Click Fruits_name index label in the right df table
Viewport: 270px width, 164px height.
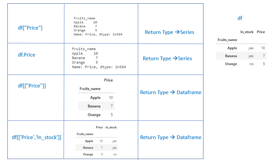(227, 40)
